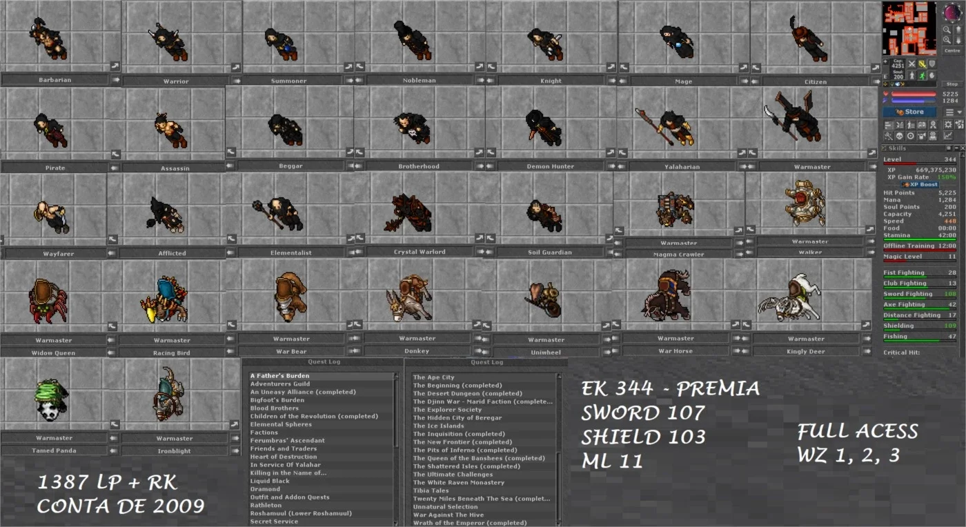Rotate the Tamed Panda mount preview
Screen dimensions: 966x527
pyautogui.click(x=115, y=424)
